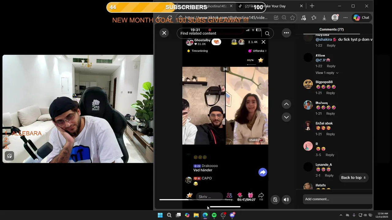The height and width of the screenshot is (220, 392).
Task: Open Bigpops88's profile avatar
Action: click(x=308, y=84)
